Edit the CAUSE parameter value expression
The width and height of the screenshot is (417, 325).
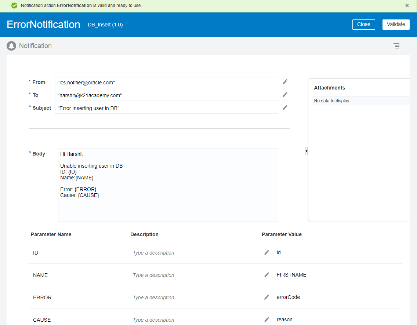click(266, 319)
